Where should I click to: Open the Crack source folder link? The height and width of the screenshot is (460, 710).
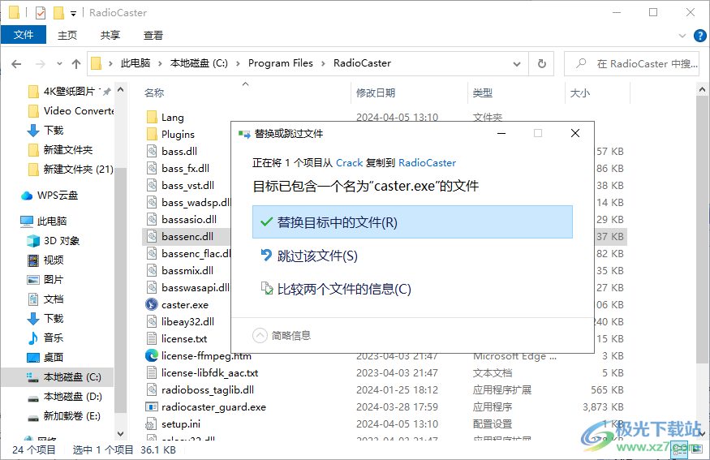pyautogui.click(x=349, y=163)
